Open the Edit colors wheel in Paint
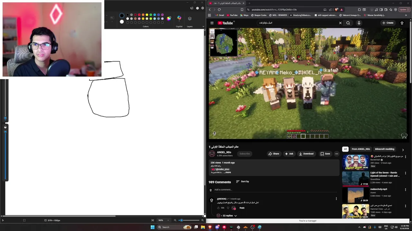Viewport: 412px width, 231px height. (169, 18)
